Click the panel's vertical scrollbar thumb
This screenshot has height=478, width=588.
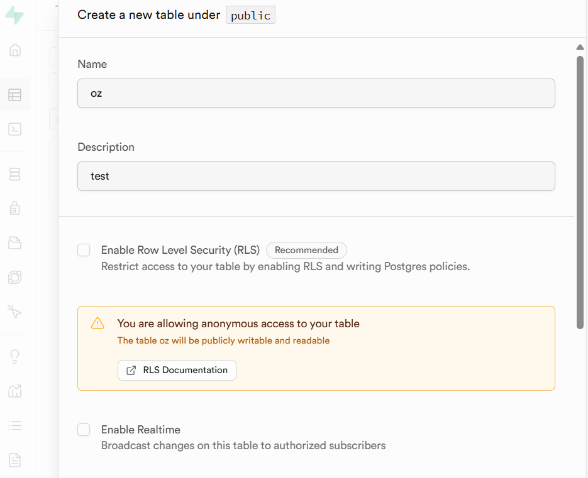[580, 192]
